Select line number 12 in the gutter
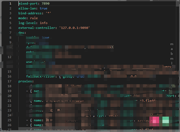This screenshot has width=180, height=132. click(10, 57)
